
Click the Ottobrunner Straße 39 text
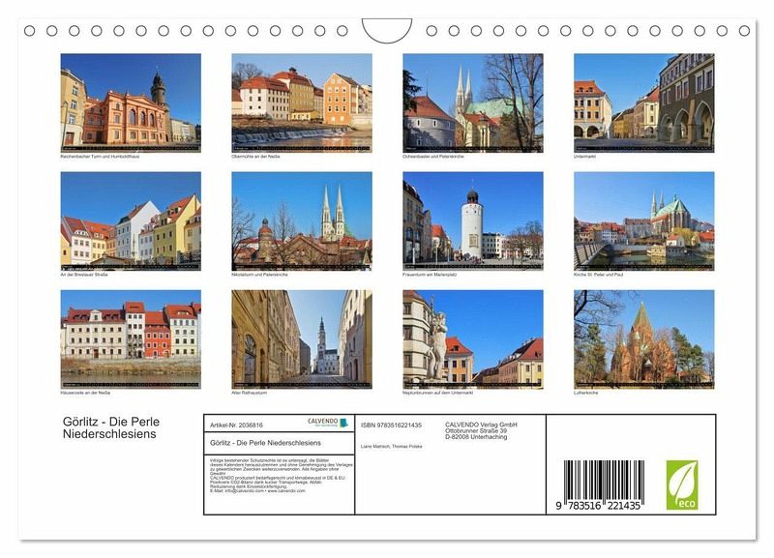click(x=476, y=430)
